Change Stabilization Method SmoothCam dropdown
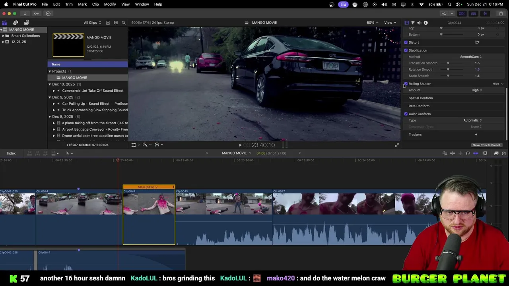The height and width of the screenshot is (286, 509). (471, 57)
